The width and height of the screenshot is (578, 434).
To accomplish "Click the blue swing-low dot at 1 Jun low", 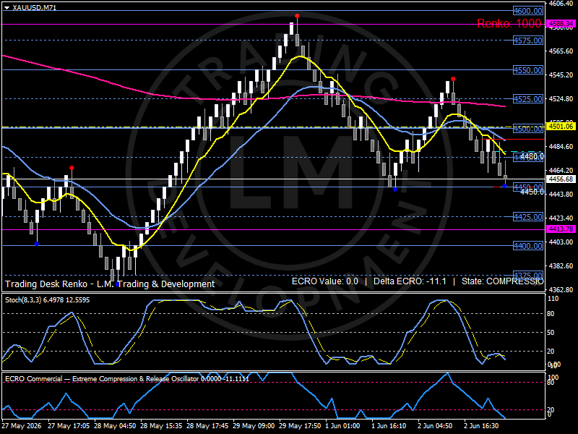I will [394, 190].
